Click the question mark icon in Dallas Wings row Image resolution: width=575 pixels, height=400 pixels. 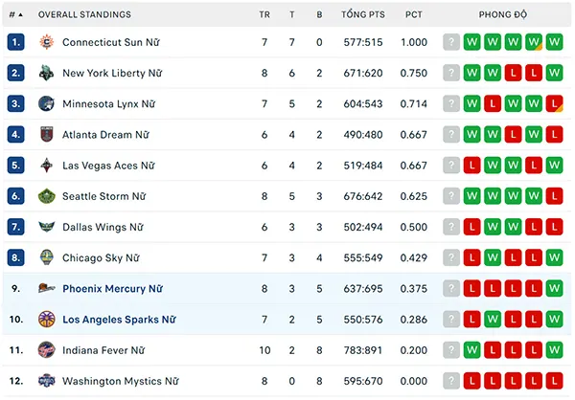(x=451, y=227)
